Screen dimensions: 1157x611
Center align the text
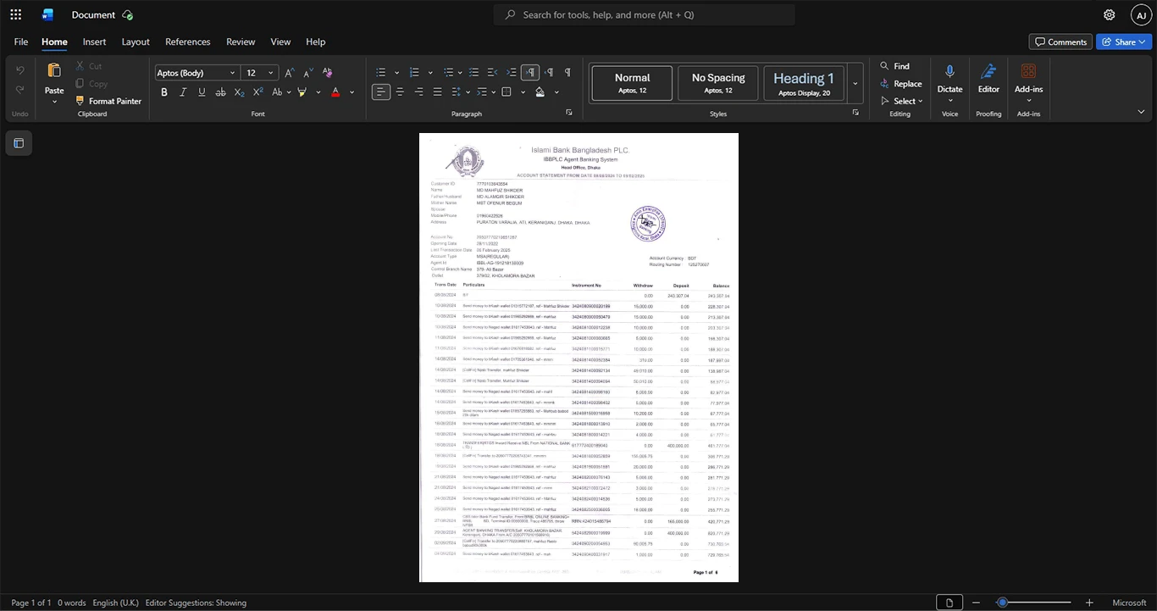point(400,92)
